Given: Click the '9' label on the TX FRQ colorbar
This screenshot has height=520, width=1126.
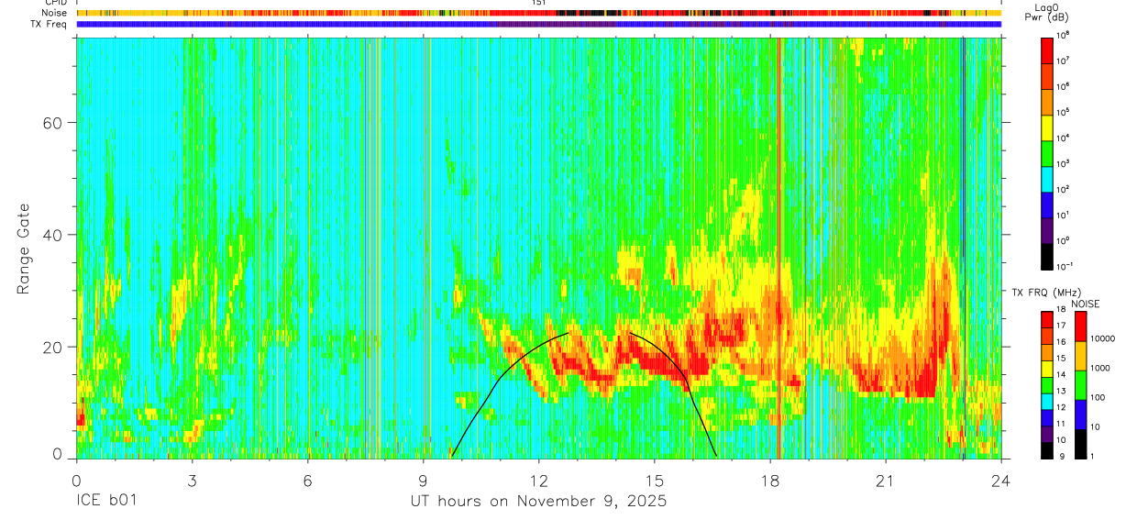Looking at the screenshot, I should coord(1062,457).
